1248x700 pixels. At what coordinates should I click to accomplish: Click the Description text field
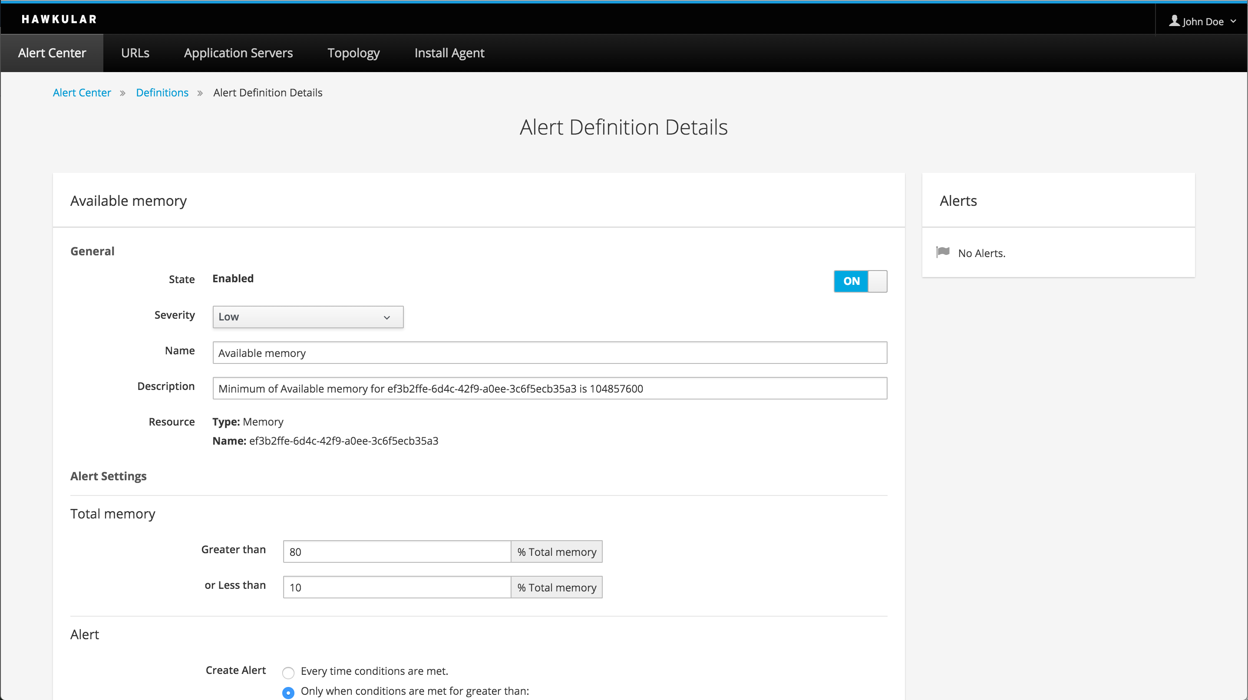point(549,389)
